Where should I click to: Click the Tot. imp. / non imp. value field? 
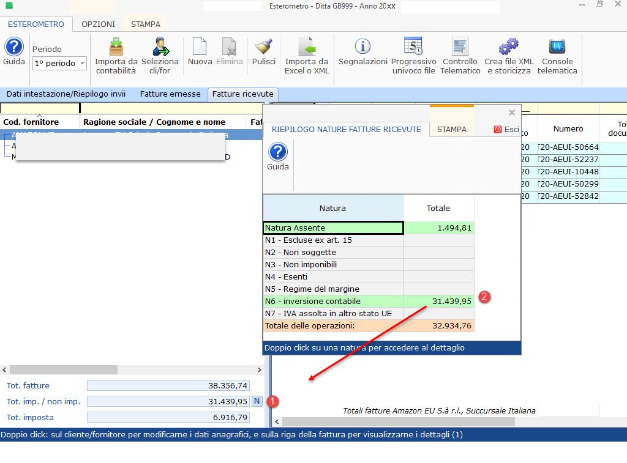168,401
